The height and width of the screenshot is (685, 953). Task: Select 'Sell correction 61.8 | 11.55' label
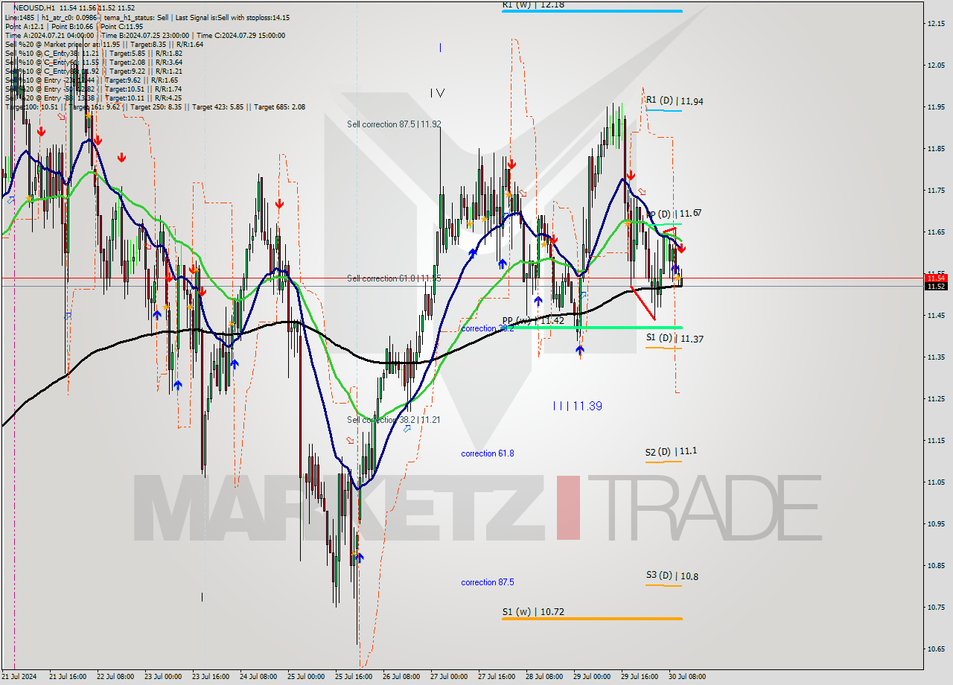(x=394, y=278)
